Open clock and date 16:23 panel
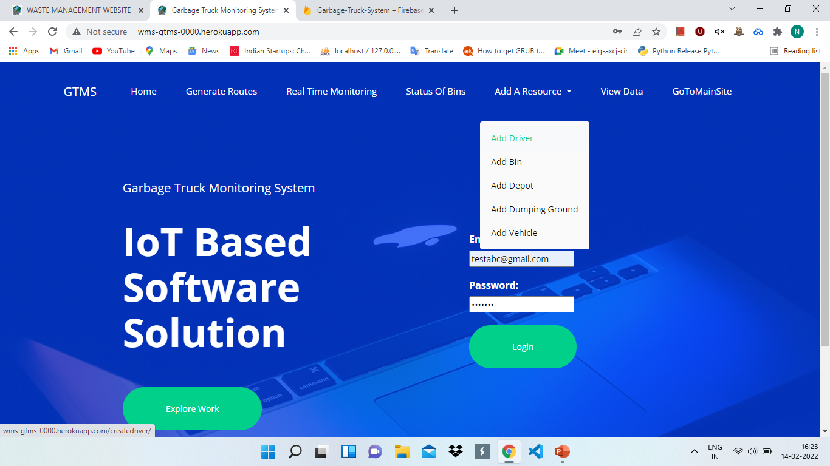 [x=801, y=451]
